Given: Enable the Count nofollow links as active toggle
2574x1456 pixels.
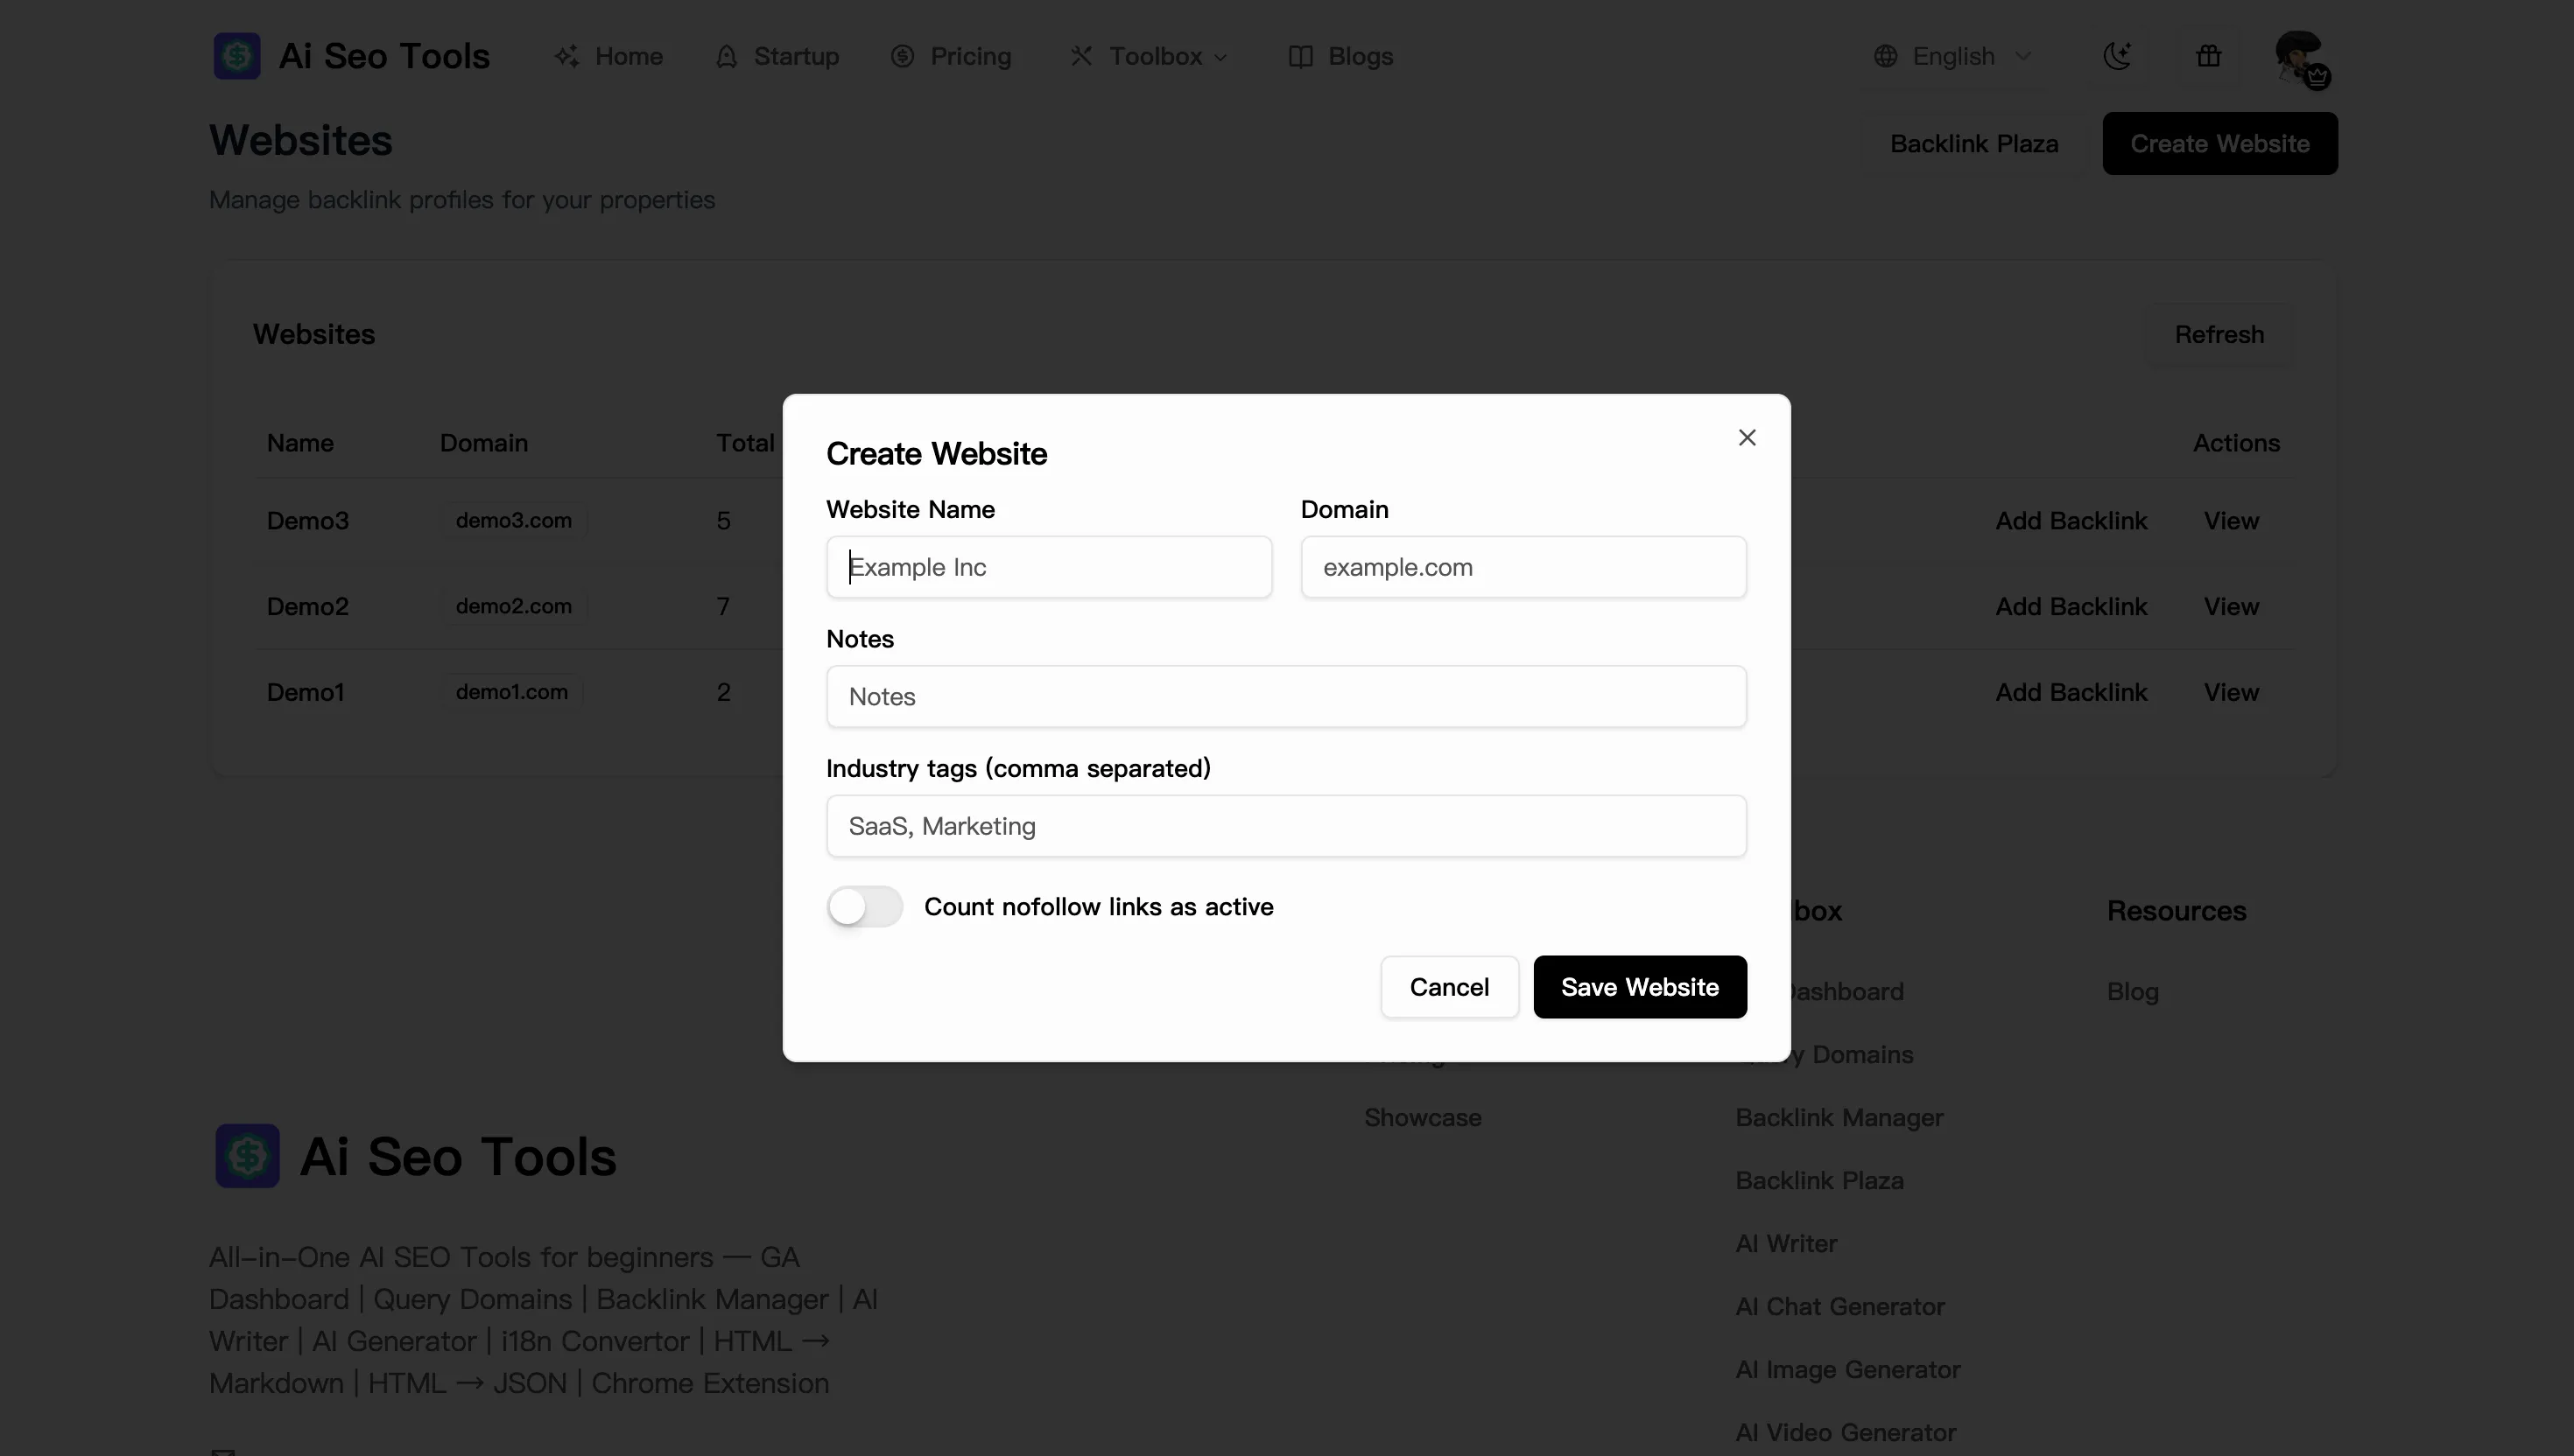Looking at the screenshot, I should point(864,906).
